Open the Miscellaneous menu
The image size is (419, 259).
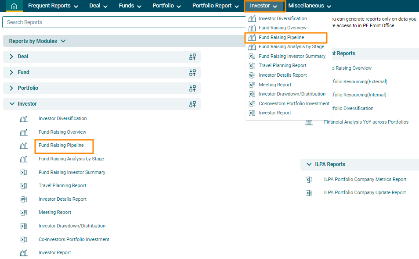(x=309, y=6)
